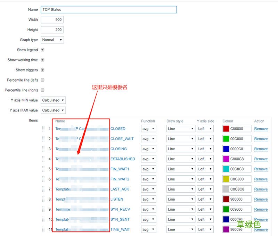
Task: Click the Name field containing TCP Status
Action: pyautogui.click(x=108, y=9)
